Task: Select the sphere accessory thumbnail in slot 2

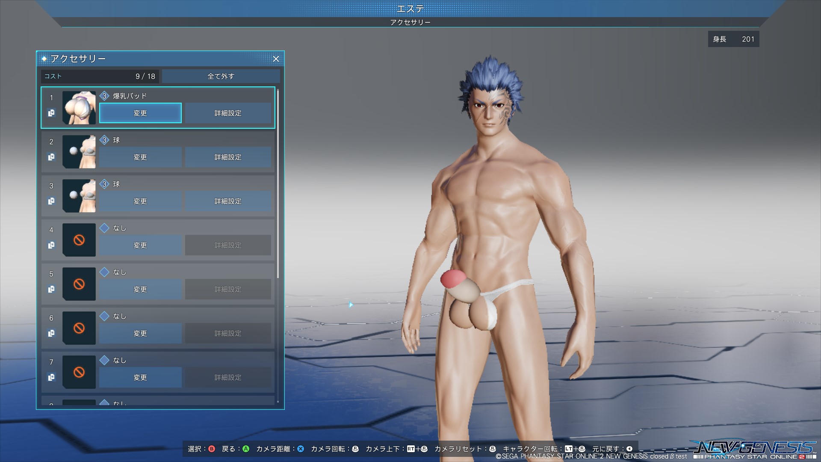Action: [x=79, y=152]
